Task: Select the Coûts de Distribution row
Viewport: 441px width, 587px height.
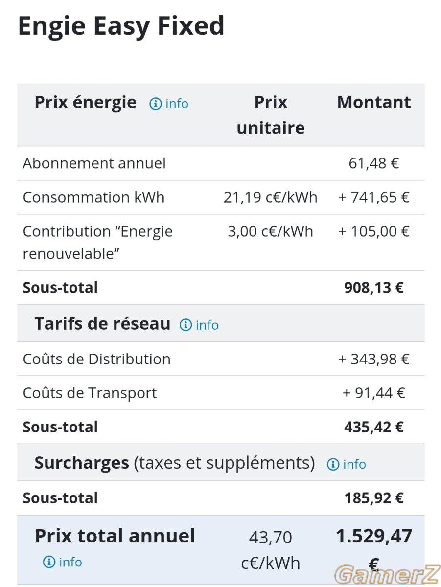Action: click(x=221, y=359)
